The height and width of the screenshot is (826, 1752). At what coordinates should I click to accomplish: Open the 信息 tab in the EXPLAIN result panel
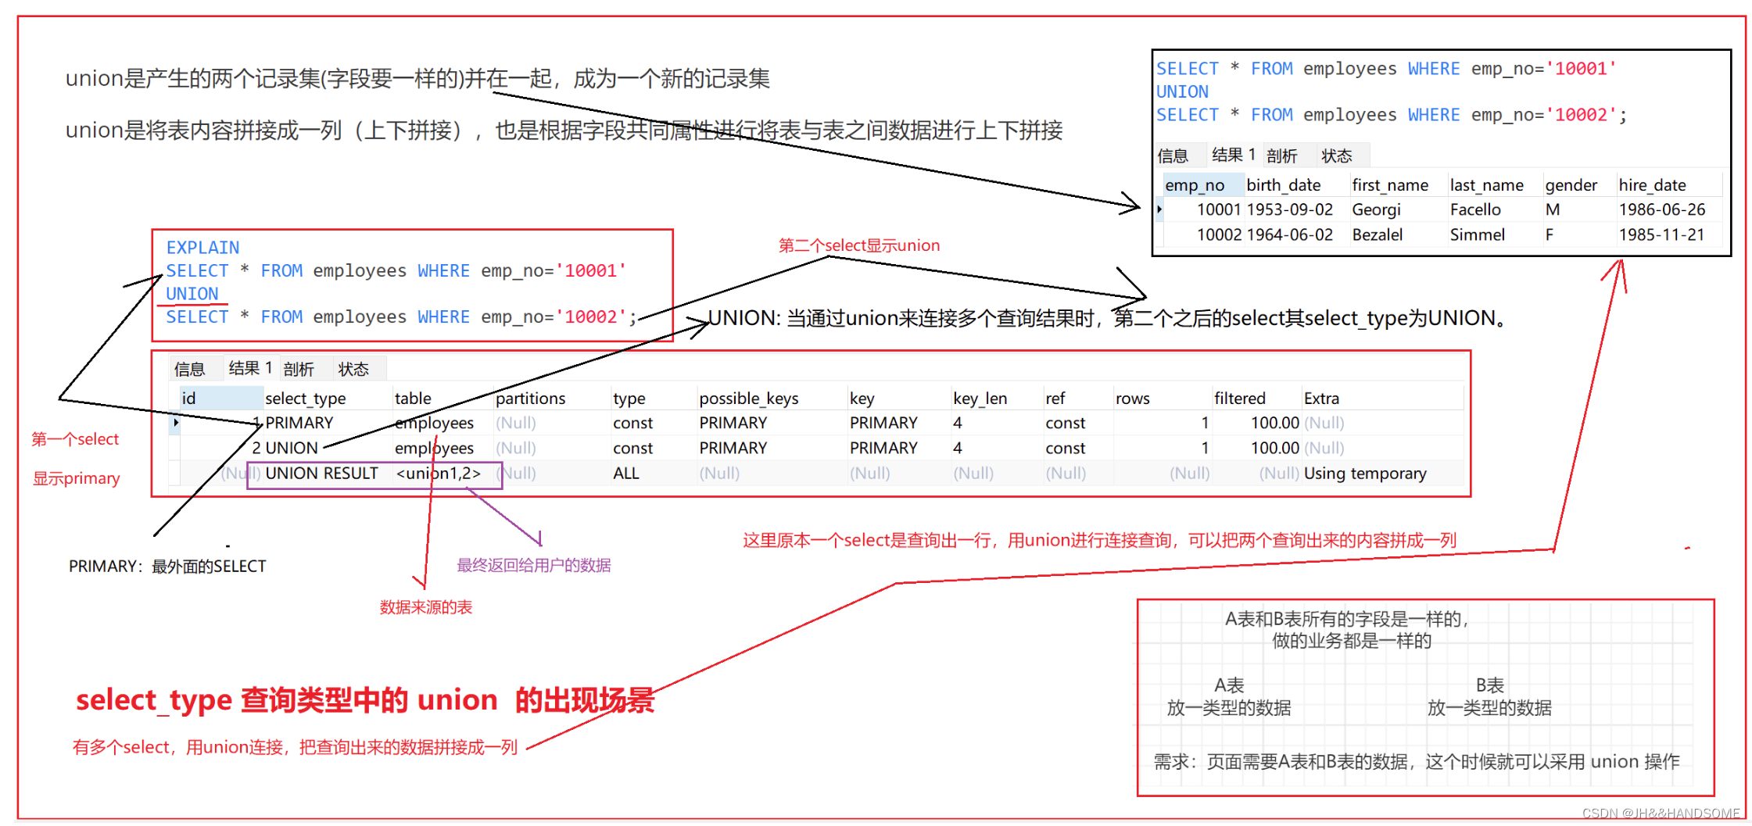[189, 369]
